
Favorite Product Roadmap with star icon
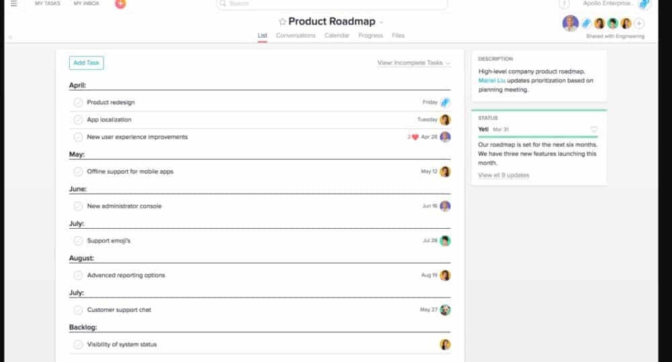click(x=282, y=22)
